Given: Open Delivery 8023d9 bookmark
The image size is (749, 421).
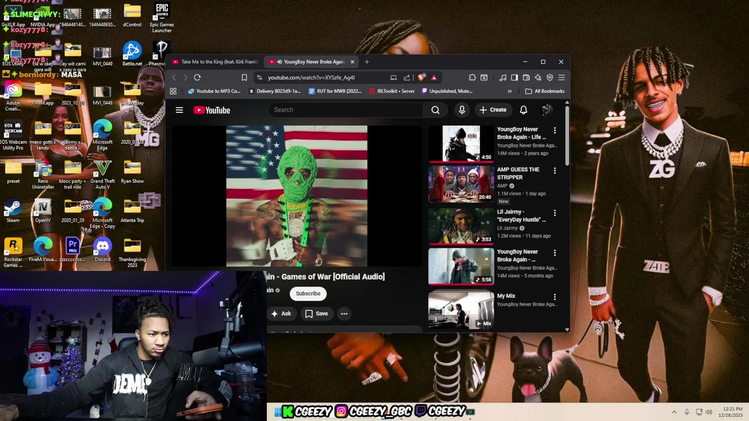Looking at the screenshot, I should pyautogui.click(x=274, y=91).
